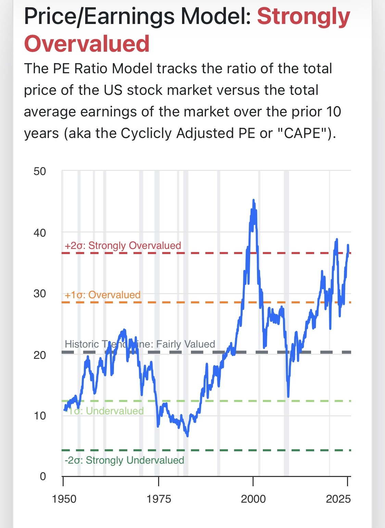385x528 pixels.
Task: Click the 2000 x-axis tick label
Action: 253,499
